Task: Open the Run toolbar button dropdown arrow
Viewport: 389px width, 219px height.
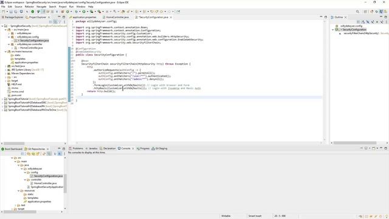Action: (88, 12)
